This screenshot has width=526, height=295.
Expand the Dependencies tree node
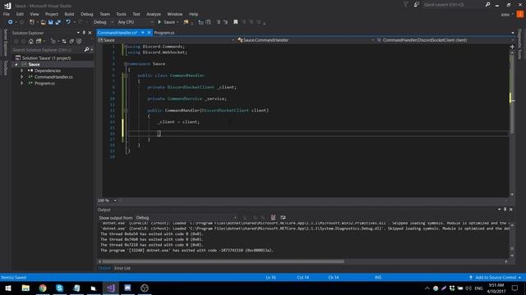pos(22,70)
